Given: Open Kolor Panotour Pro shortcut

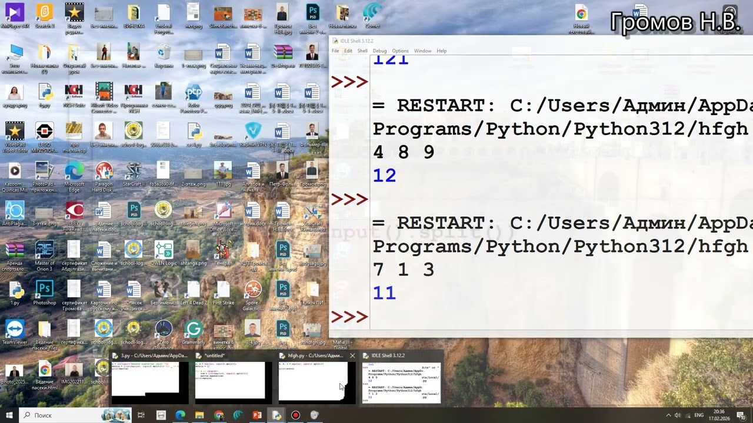Looking at the screenshot, I should click(x=194, y=98).
